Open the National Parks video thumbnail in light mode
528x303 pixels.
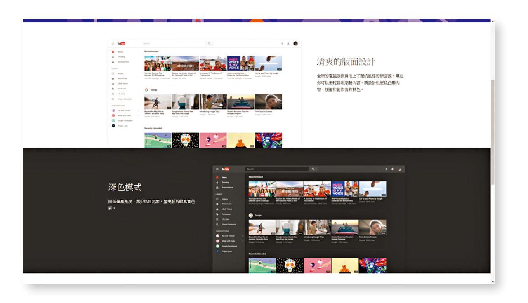[x=185, y=63]
